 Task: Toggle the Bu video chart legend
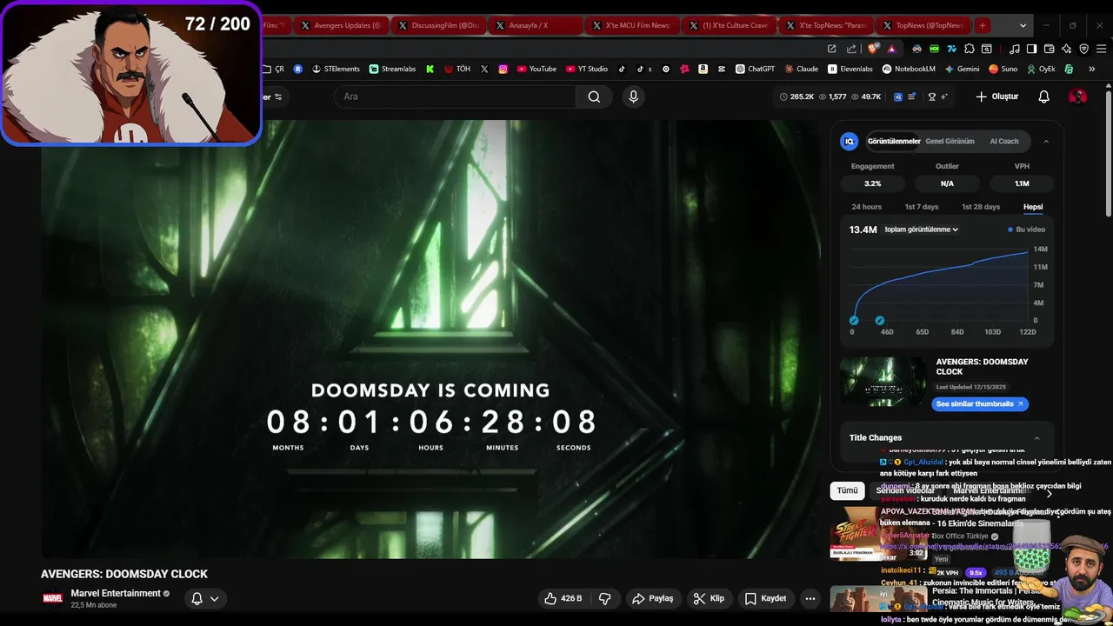pos(1027,230)
